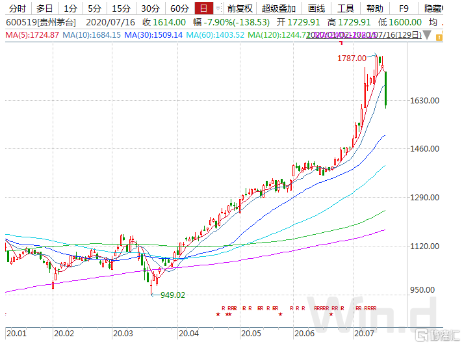This screenshot has width=464, height=346.
Task: Select the 5分 period tab
Action: coord(94,8)
